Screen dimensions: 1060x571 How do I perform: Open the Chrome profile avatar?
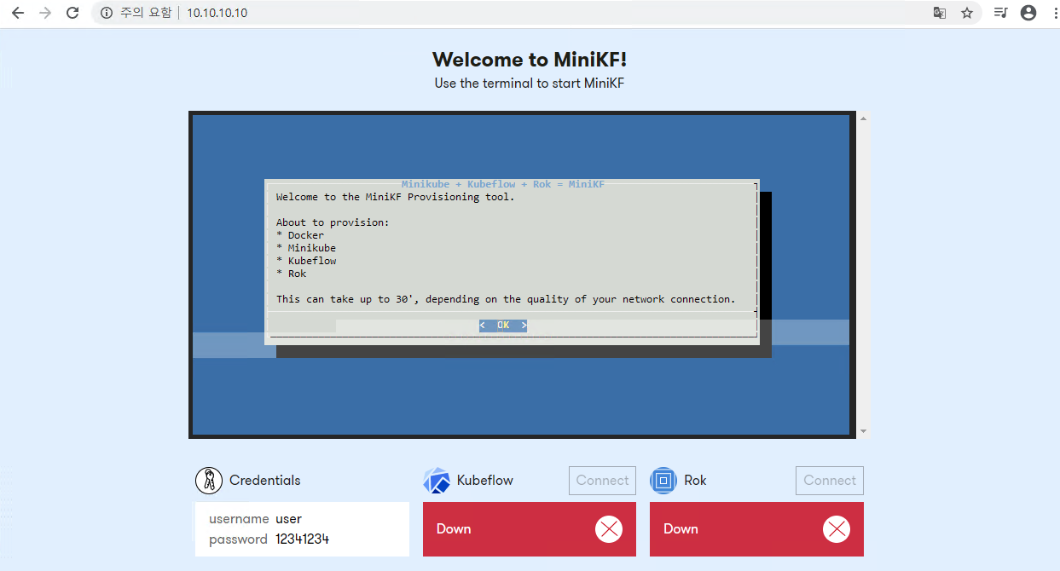(x=1028, y=13)
